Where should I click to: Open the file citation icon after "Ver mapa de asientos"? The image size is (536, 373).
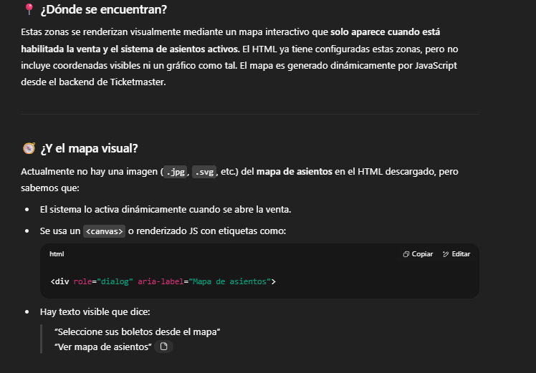pyautogui.click(x=164, y=347)
